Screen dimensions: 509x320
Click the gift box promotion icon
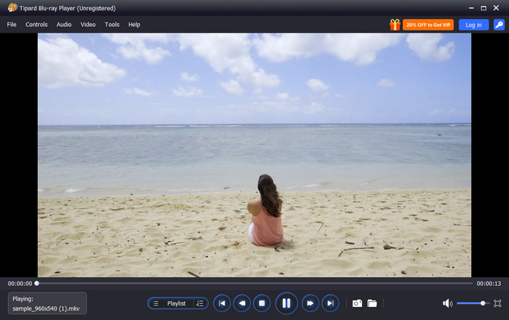click(x=395, y=25)
